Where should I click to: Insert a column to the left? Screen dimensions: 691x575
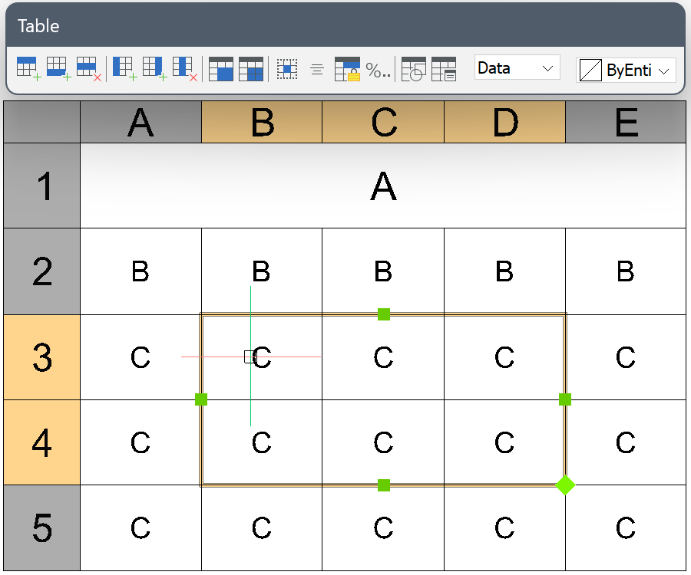(x=124, y=68)
